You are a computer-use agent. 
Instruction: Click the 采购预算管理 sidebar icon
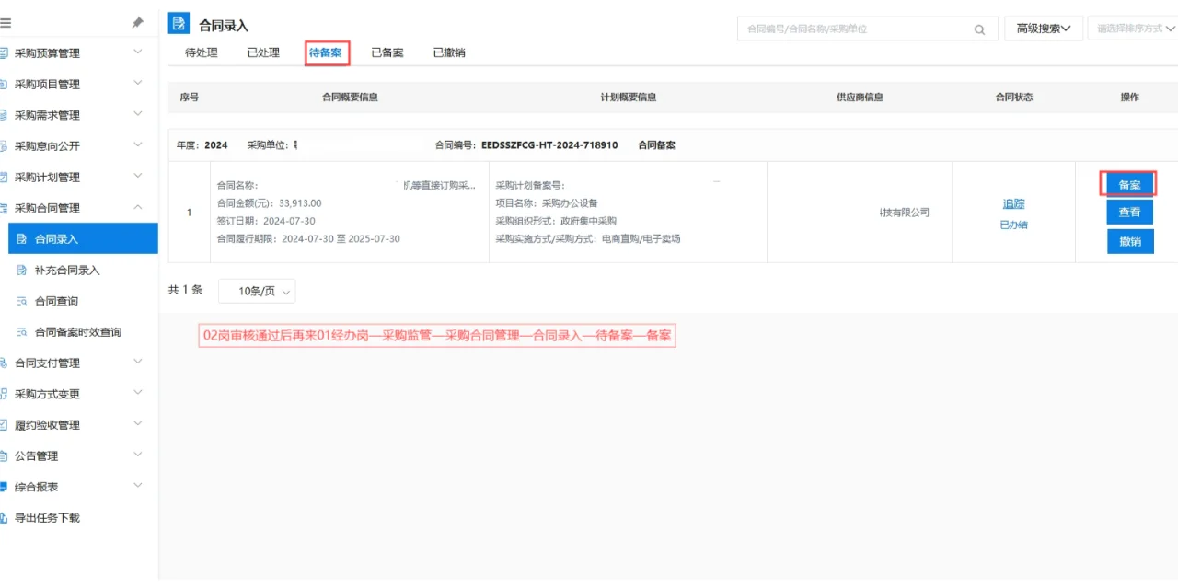[4, 53]
